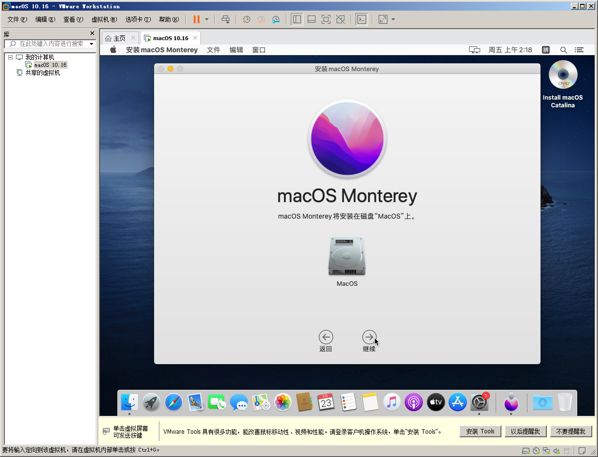Screen dimensions: 598x457
Task: Open Finder from the Dock
Action: click(x=129, y=402)
